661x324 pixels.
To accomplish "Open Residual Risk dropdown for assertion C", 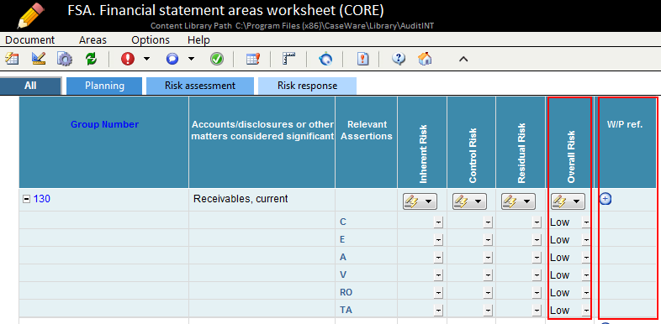I will coord(537,222).
